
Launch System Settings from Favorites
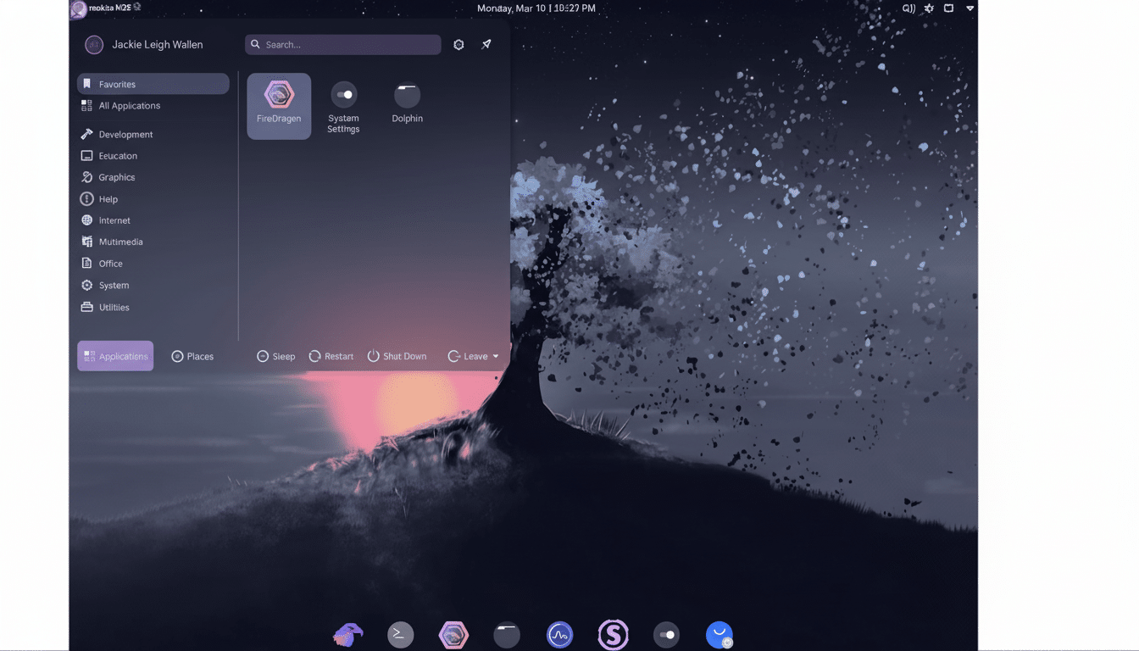click(x=343, y=100)
